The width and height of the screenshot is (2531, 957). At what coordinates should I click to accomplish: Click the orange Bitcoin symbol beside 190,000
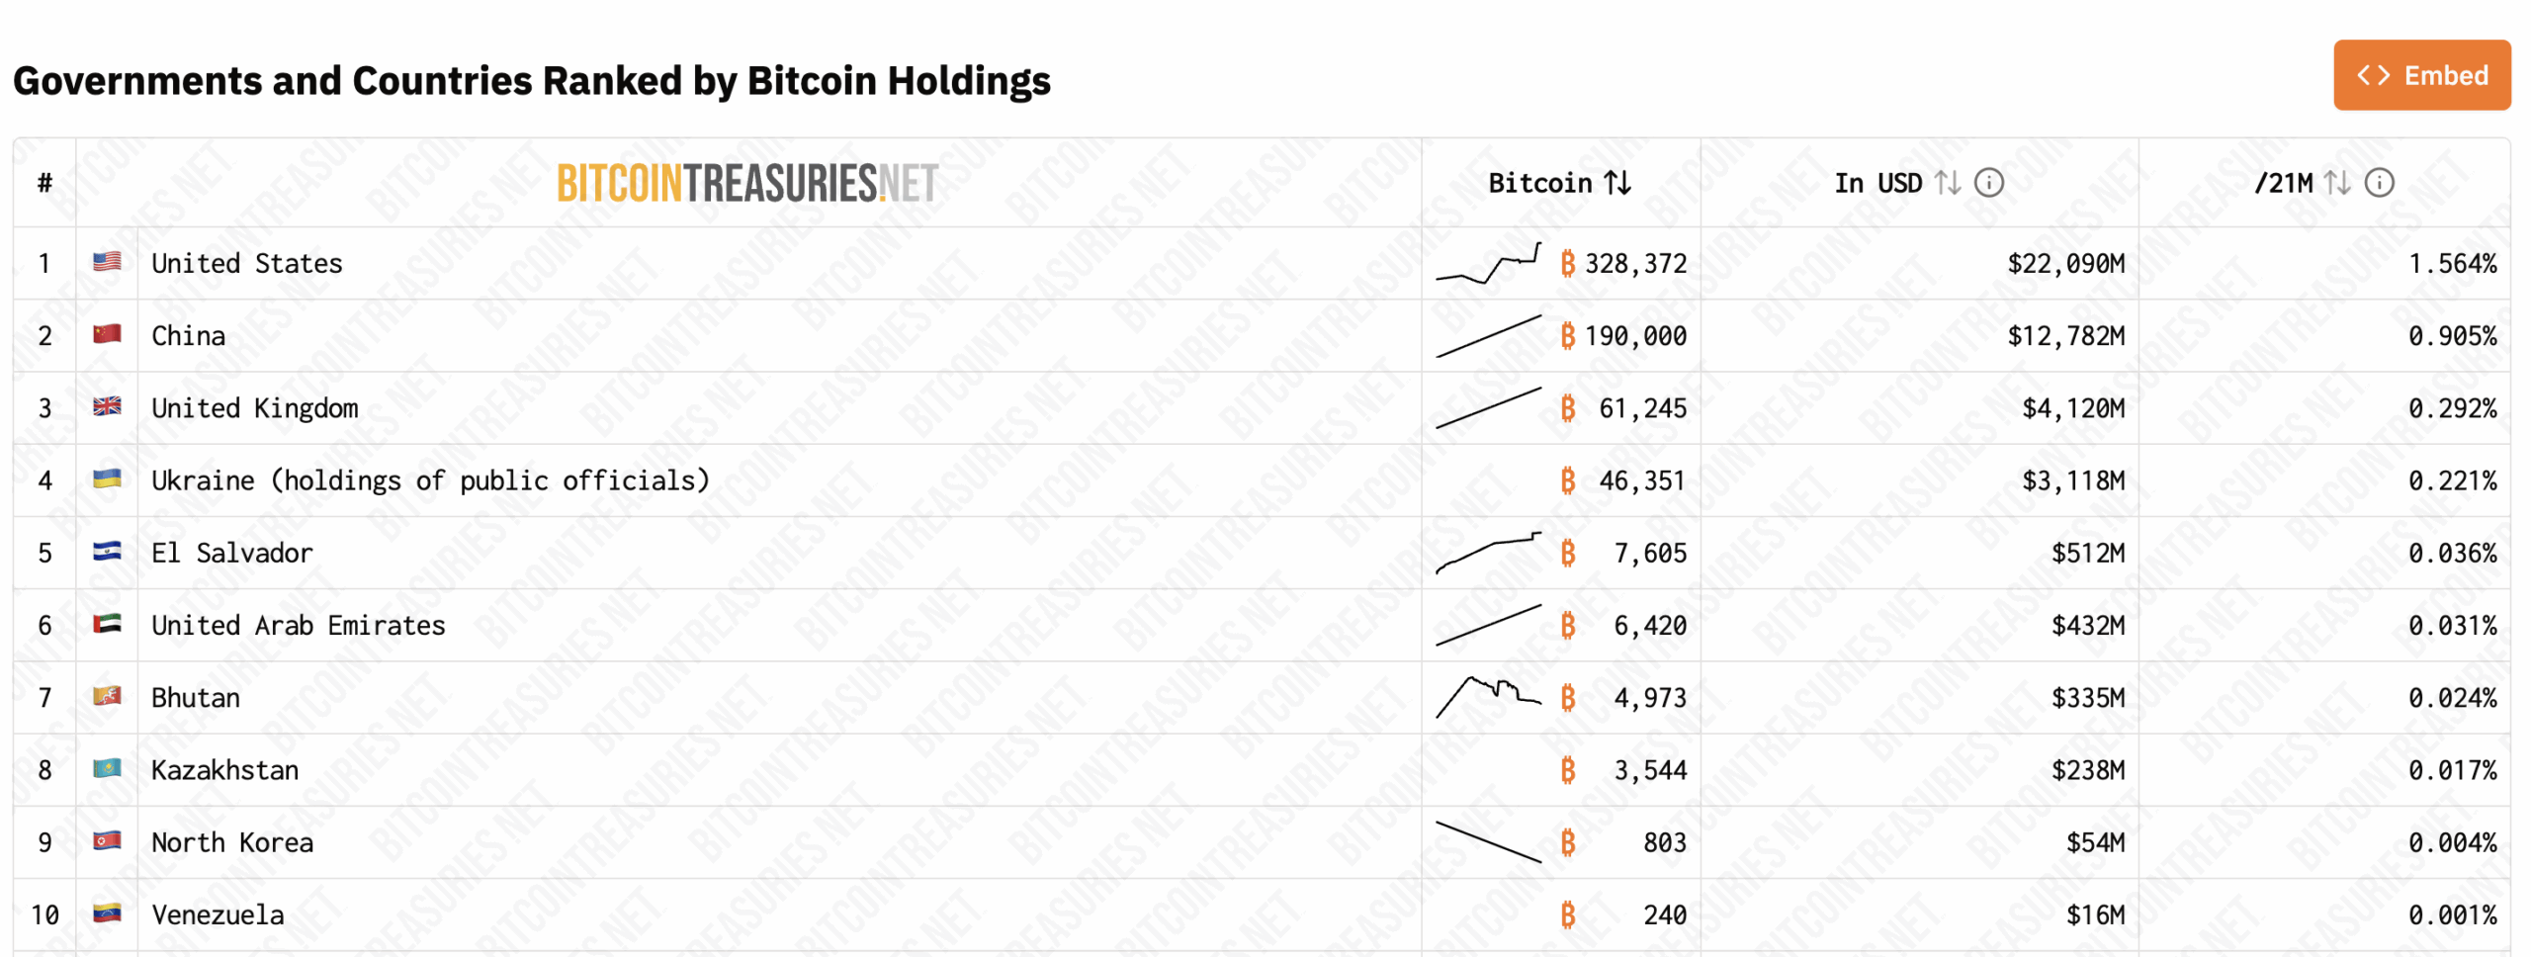pyautogui.click(x=1568, y=335)
